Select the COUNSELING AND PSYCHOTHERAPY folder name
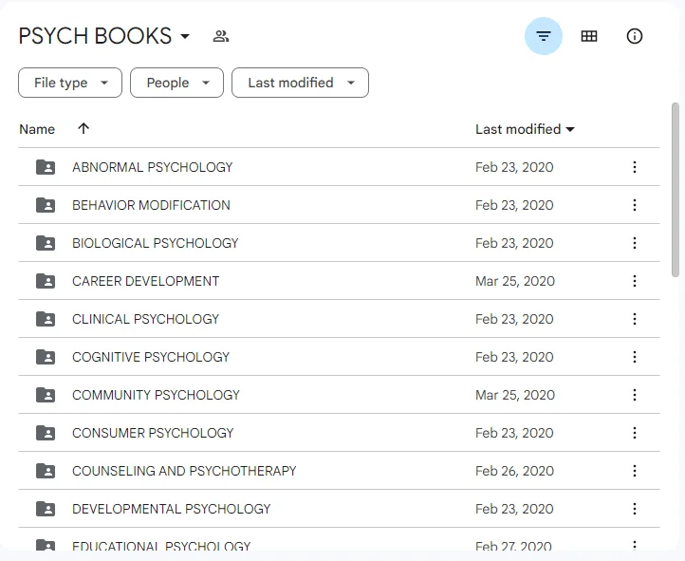Viewport: 685px width, 561px height. click(x=184, y=471)
